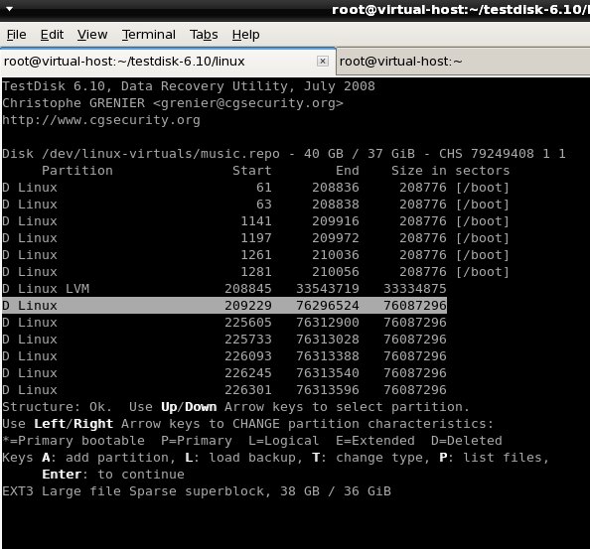Click the Linux partition row starting at 226245
The height and width of the screenshot is (549, 590).
[x=224, y=373]
